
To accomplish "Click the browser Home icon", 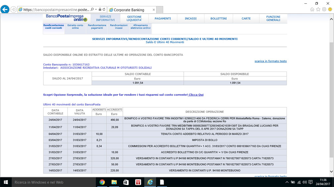I will pos(312,9).
